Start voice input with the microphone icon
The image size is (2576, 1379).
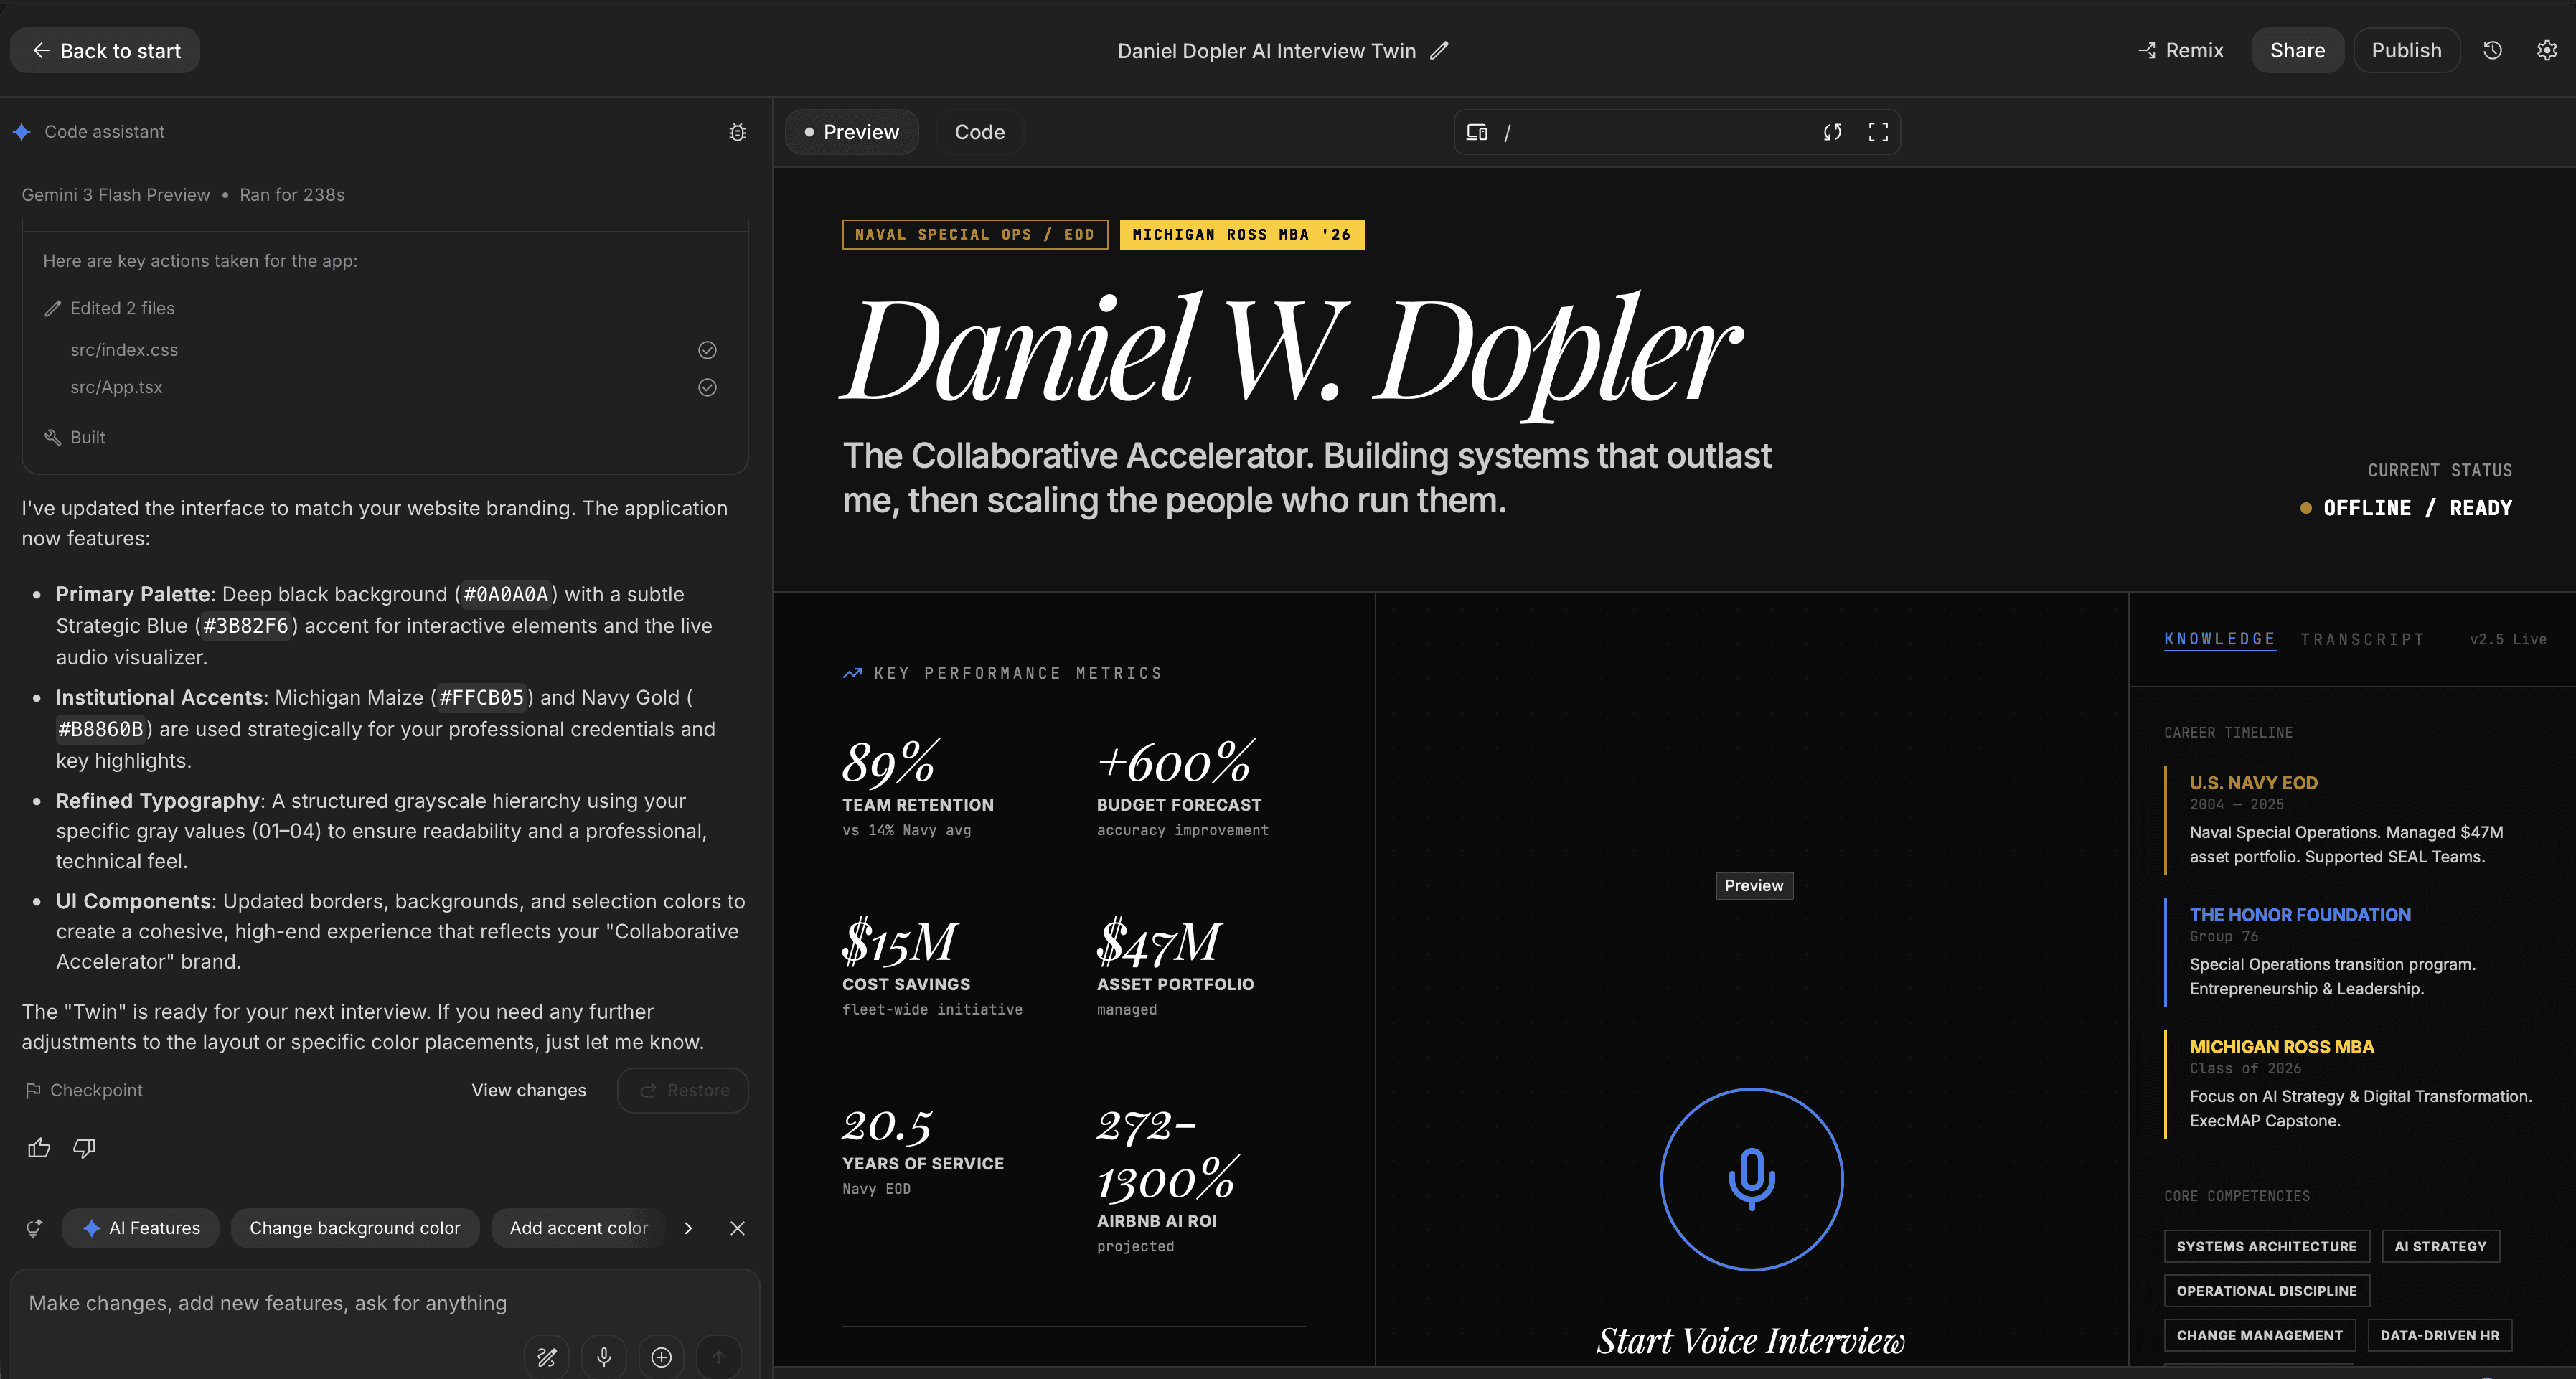(604, 1357)
